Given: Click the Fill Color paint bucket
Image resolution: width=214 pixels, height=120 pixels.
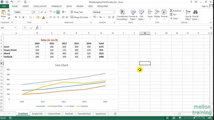Looking at the screenshot, I should pos(38,17).
